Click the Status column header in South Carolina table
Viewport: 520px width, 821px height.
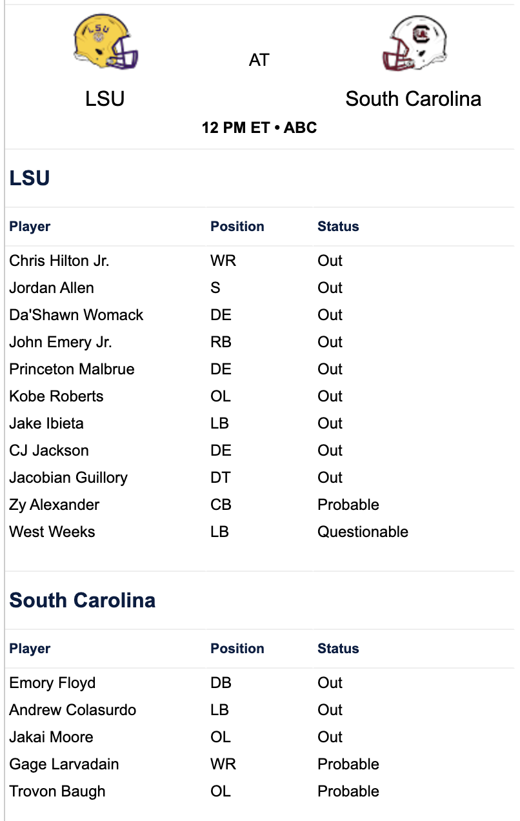pos(338,649)
